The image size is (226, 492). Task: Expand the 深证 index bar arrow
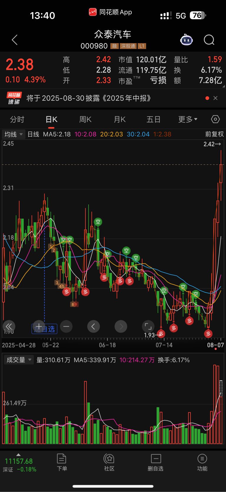(x=19, y=455)
